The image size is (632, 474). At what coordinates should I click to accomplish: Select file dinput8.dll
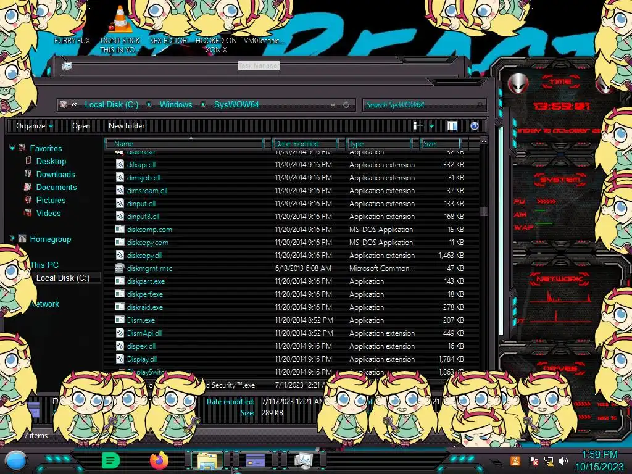pos(143,217)
